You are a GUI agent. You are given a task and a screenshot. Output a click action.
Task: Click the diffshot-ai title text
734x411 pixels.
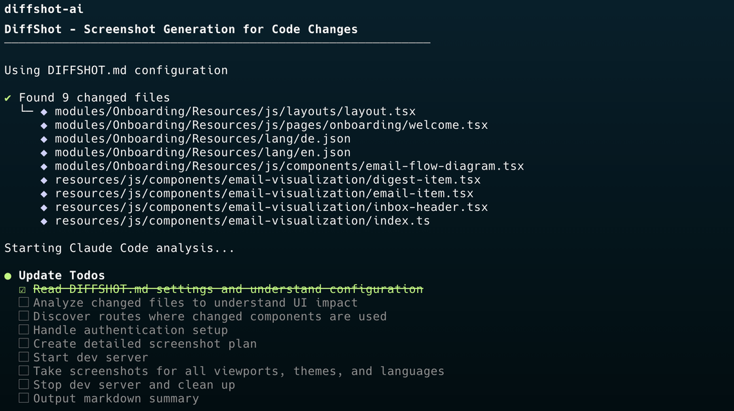pyautogui.click(x=44, y=9)
